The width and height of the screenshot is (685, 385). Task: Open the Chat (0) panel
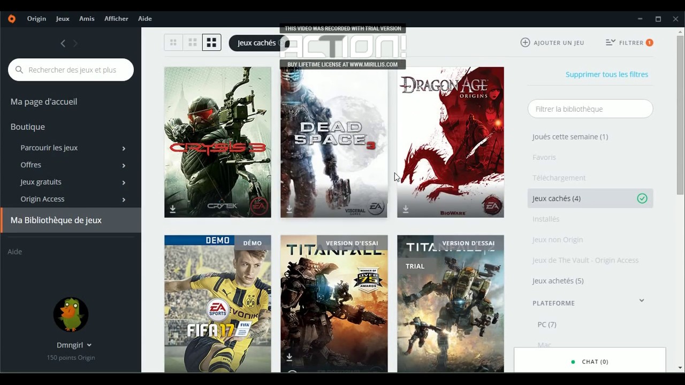coord(590,361)
